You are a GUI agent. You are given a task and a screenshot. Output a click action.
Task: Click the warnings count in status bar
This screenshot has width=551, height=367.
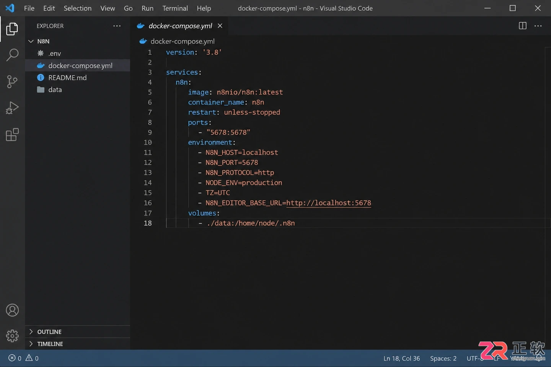[32, 358]
